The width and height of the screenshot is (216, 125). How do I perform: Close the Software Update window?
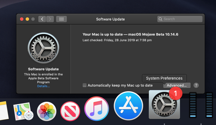tap(22, 19)
